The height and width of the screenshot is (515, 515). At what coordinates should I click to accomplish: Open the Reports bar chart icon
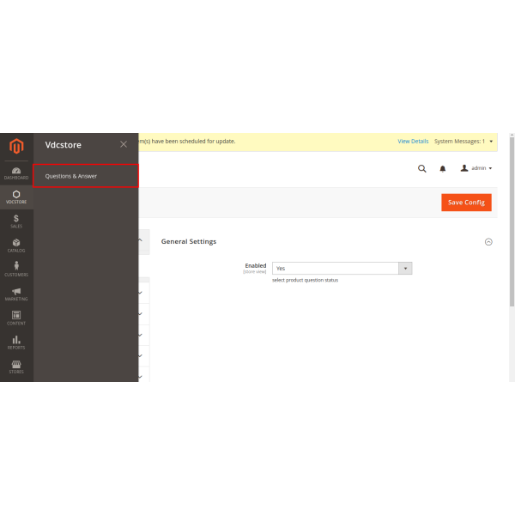pos(16,342)
